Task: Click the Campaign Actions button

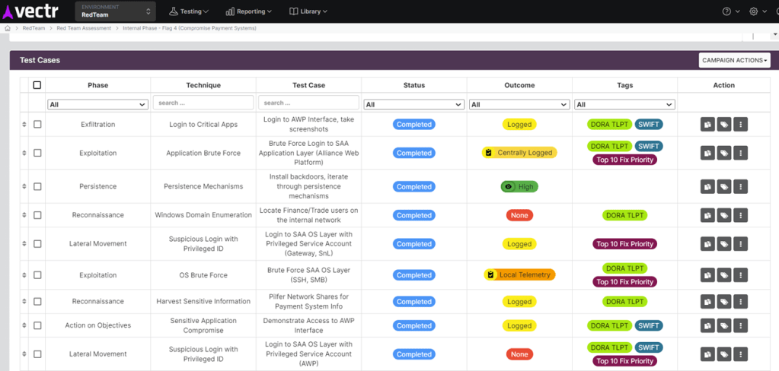Action: click(734, 60)
